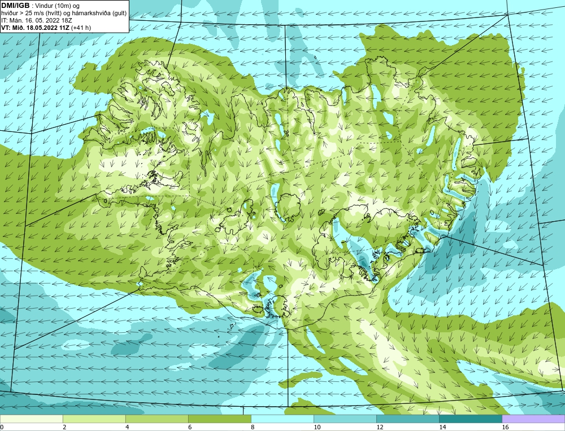565x431 pixels.
Task: Click the legend label '16'
Action: (505, 427)
